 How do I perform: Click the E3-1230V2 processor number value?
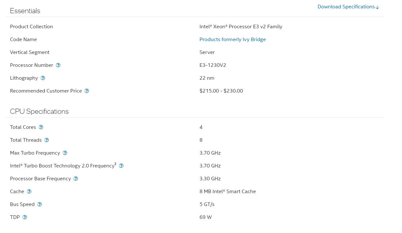[213, 65]
